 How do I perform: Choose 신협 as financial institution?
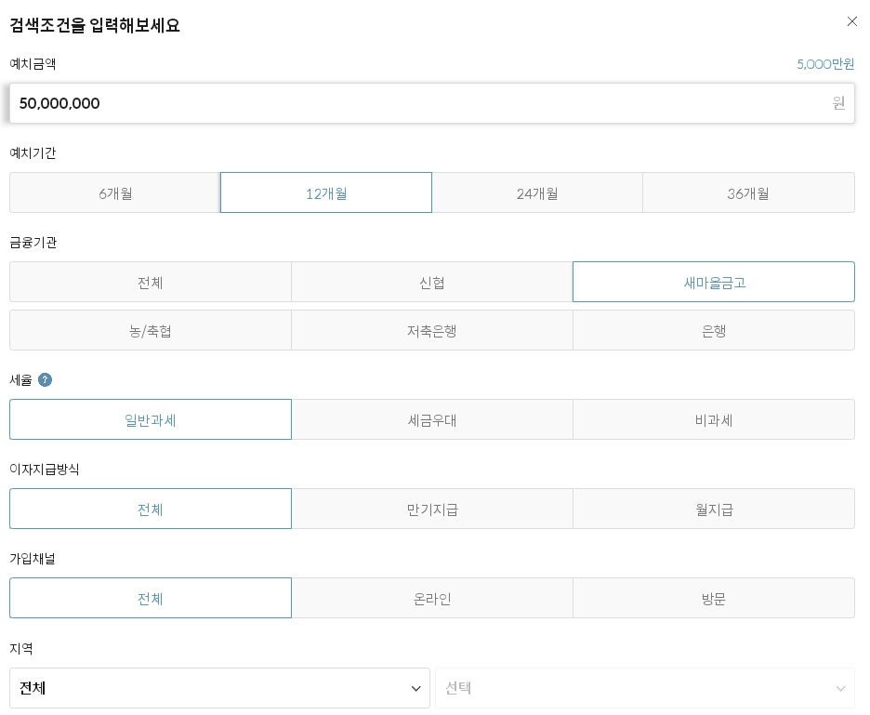pyautogui.click(x=431, y=282)
